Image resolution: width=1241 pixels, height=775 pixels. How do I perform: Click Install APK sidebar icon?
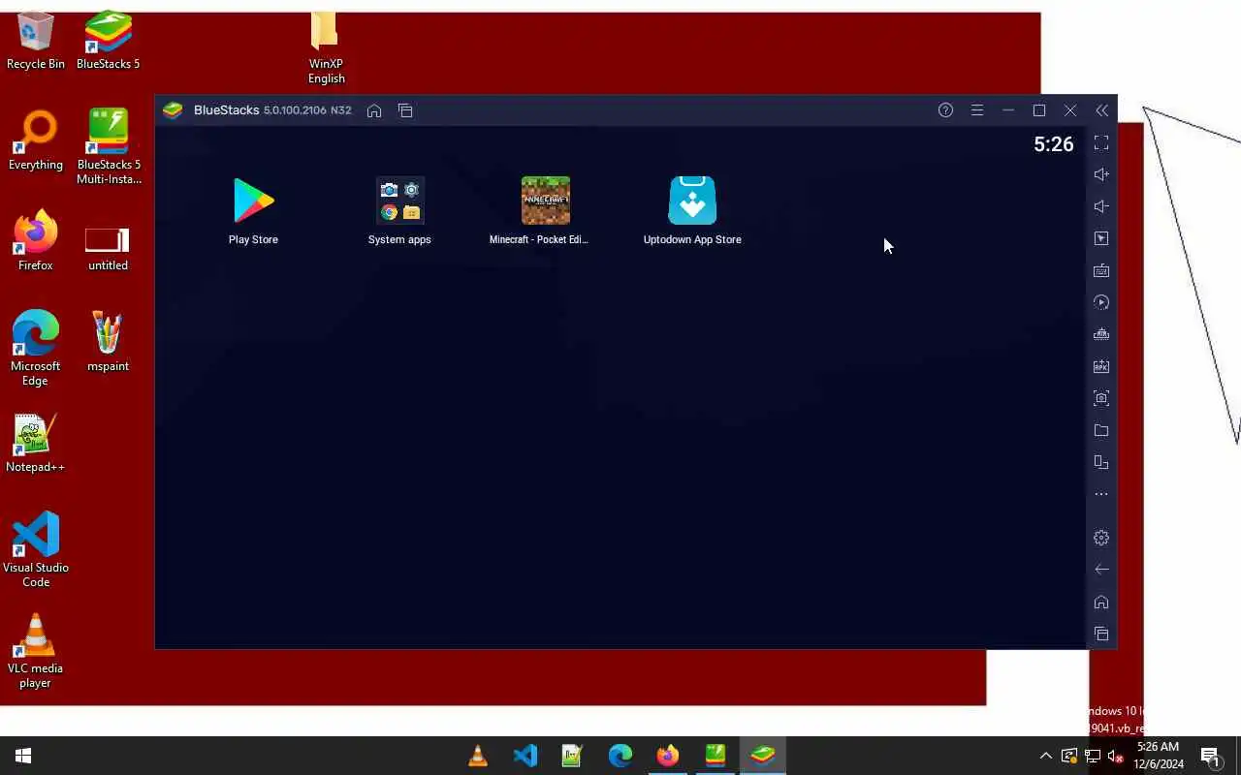[x=1101, y=366]
